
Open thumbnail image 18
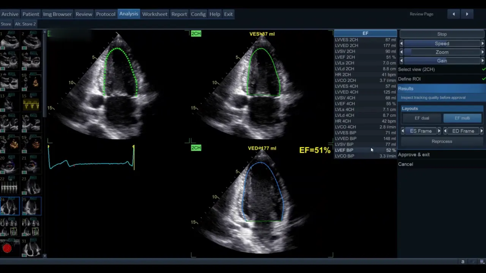[x=9, y=143]
